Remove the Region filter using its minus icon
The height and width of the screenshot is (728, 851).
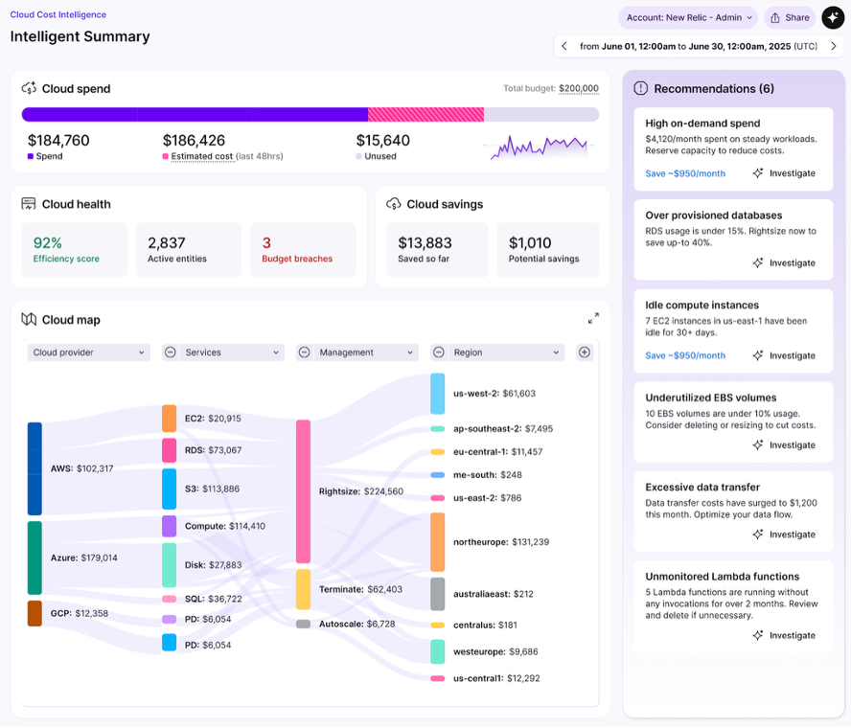pyautogui.click(x=438, y=352)
